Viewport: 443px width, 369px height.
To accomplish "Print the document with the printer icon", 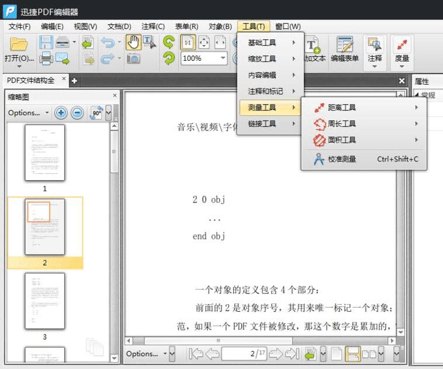I will 46,58.
